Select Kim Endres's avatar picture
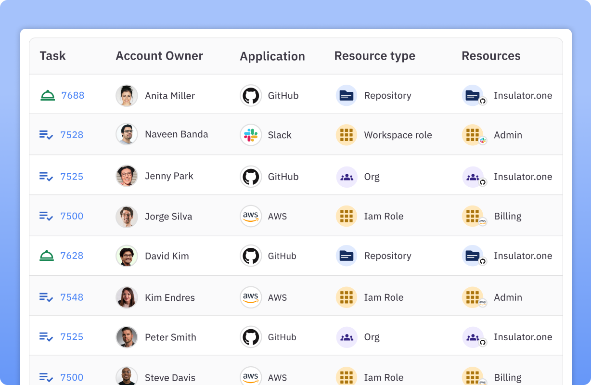This screenshot has height=385, width=591. pos(127,297)
